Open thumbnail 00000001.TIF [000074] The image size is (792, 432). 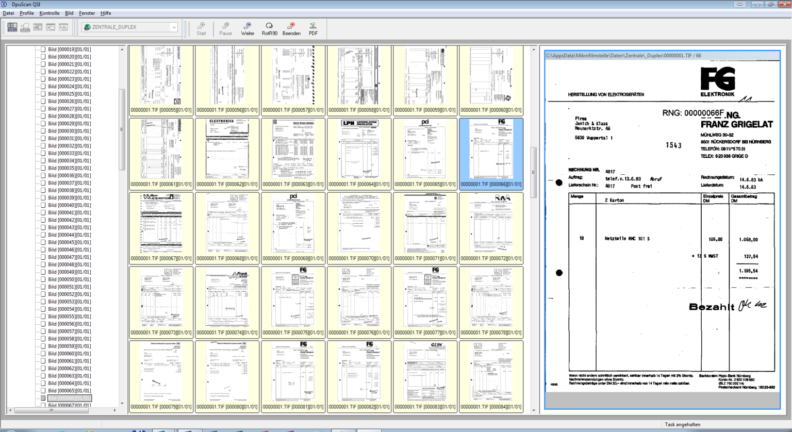[227, 298]
